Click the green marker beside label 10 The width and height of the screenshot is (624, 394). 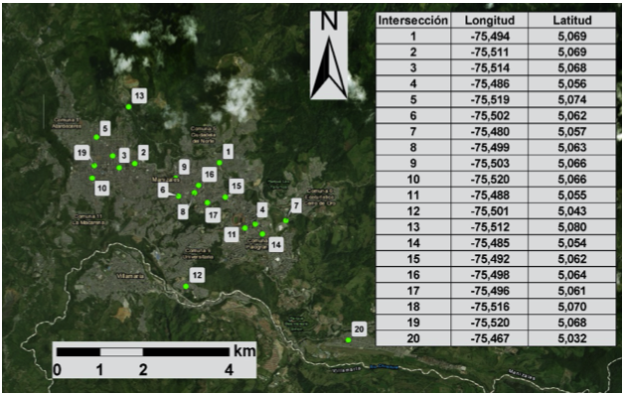pyautogui.click(x=92, y=178)
